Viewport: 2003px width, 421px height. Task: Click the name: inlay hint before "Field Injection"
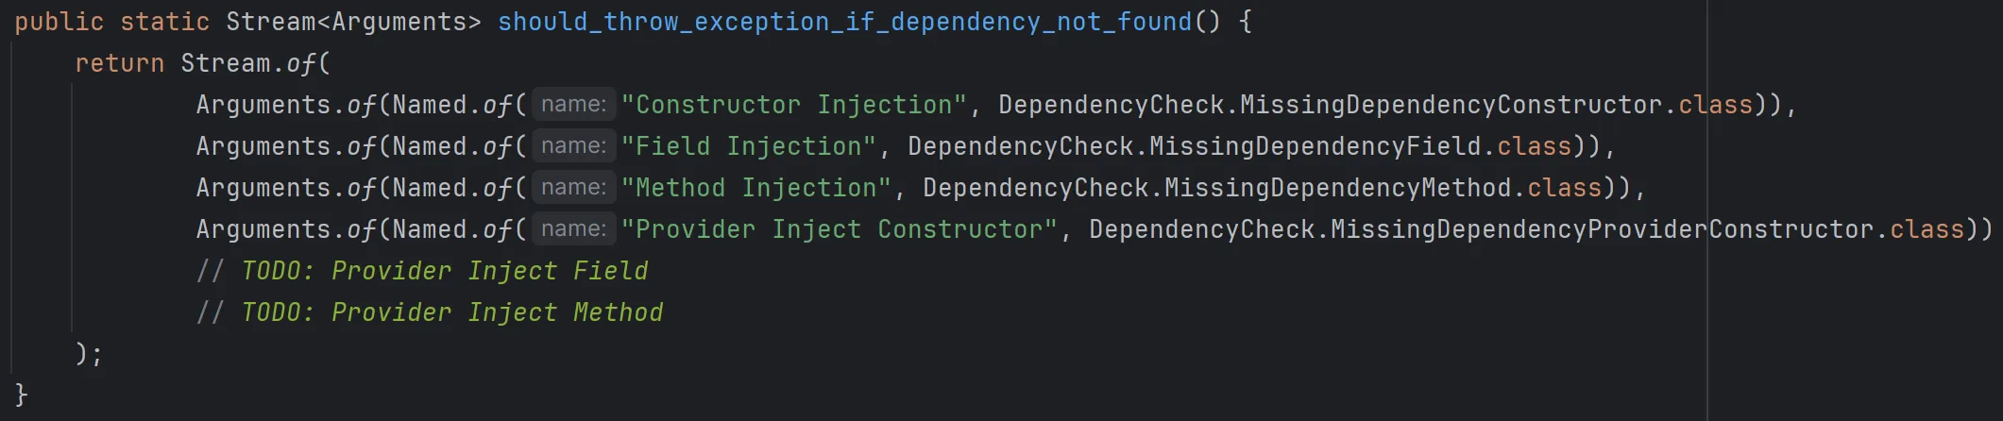click(x=573, y=146)
